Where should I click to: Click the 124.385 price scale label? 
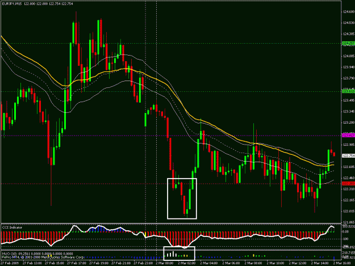click(x=349, y=33)
